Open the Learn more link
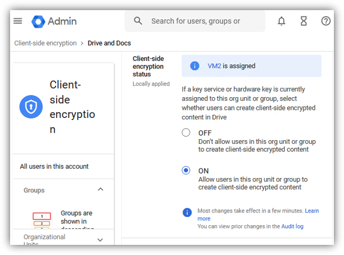Viewport: 344px width, 255px height. point(258,215)
